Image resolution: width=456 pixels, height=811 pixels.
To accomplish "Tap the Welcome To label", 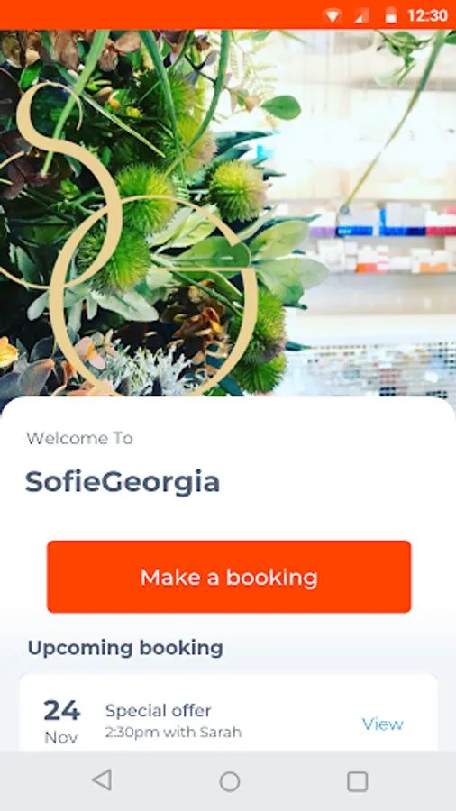I will tap(79, 438).
